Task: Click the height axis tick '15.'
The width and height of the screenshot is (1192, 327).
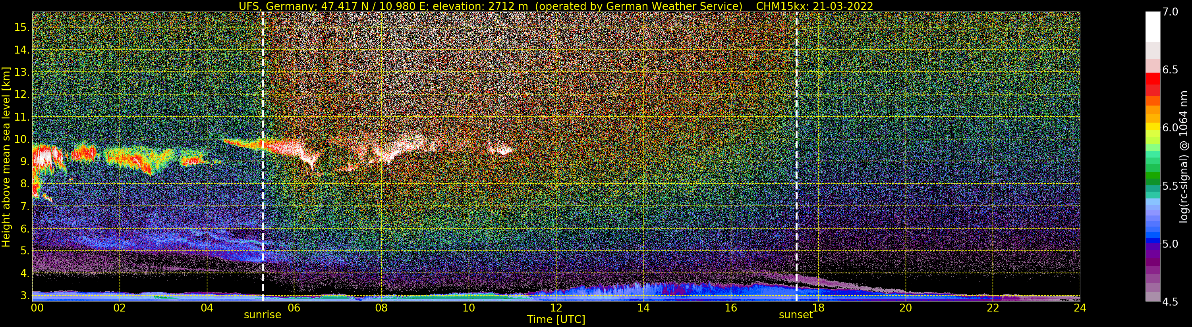Action: click(x=22, y=27)
